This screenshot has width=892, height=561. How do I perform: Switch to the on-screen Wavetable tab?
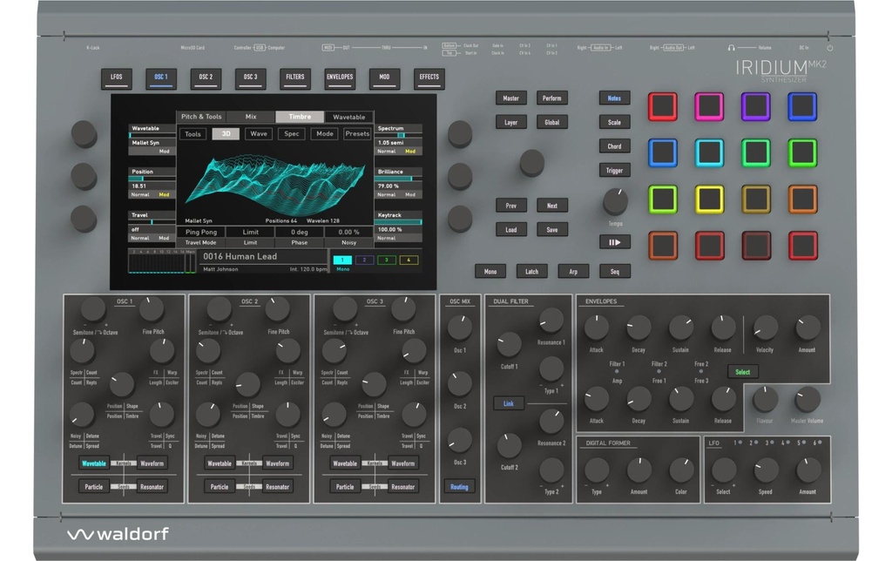348,117
